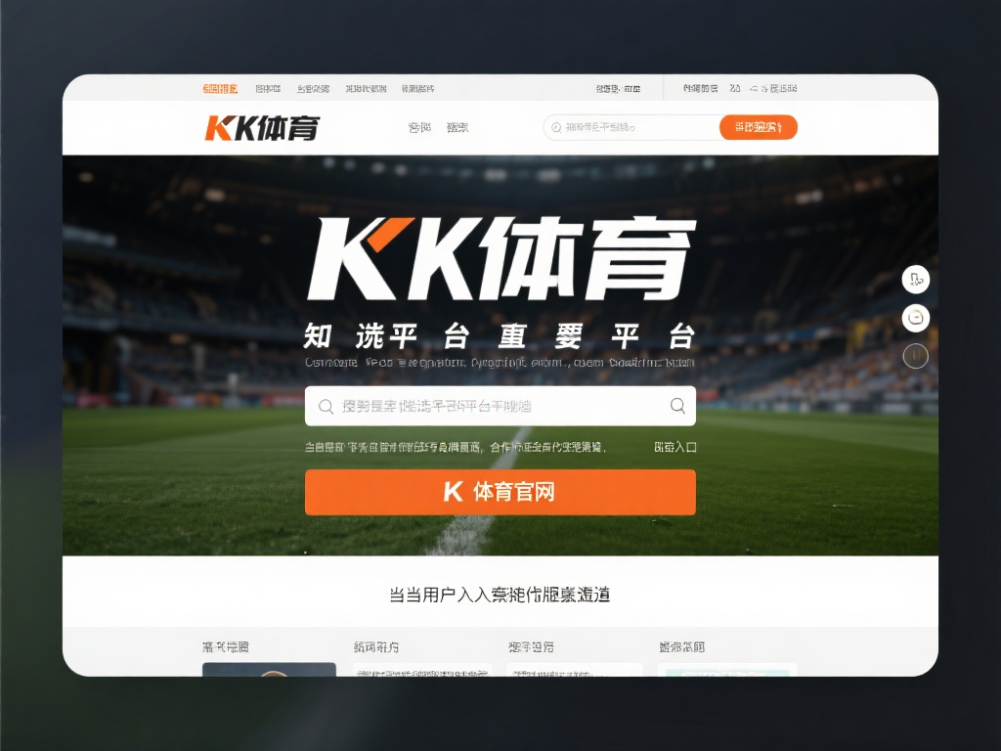Select the first nav tab beside the logo
This screenshot has width=1001, height=751.
419,128
